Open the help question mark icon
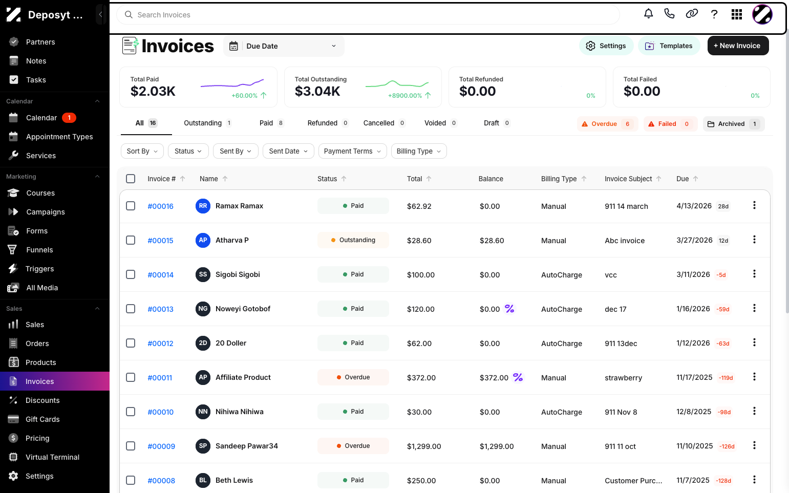This screenshot has width=789, height=493. coord(714,14)
